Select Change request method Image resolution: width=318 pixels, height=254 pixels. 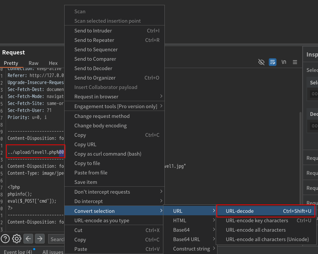[x=114, y=116]
